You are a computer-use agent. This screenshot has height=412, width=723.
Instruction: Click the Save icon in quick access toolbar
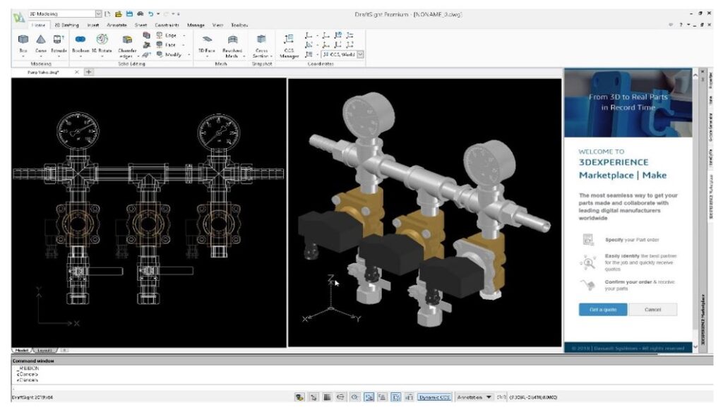[129, 14]
